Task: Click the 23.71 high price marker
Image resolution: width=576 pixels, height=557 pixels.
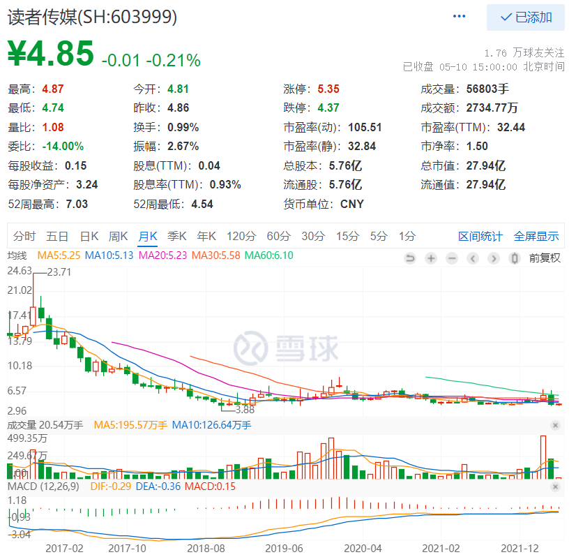Action: click(59, 272)
